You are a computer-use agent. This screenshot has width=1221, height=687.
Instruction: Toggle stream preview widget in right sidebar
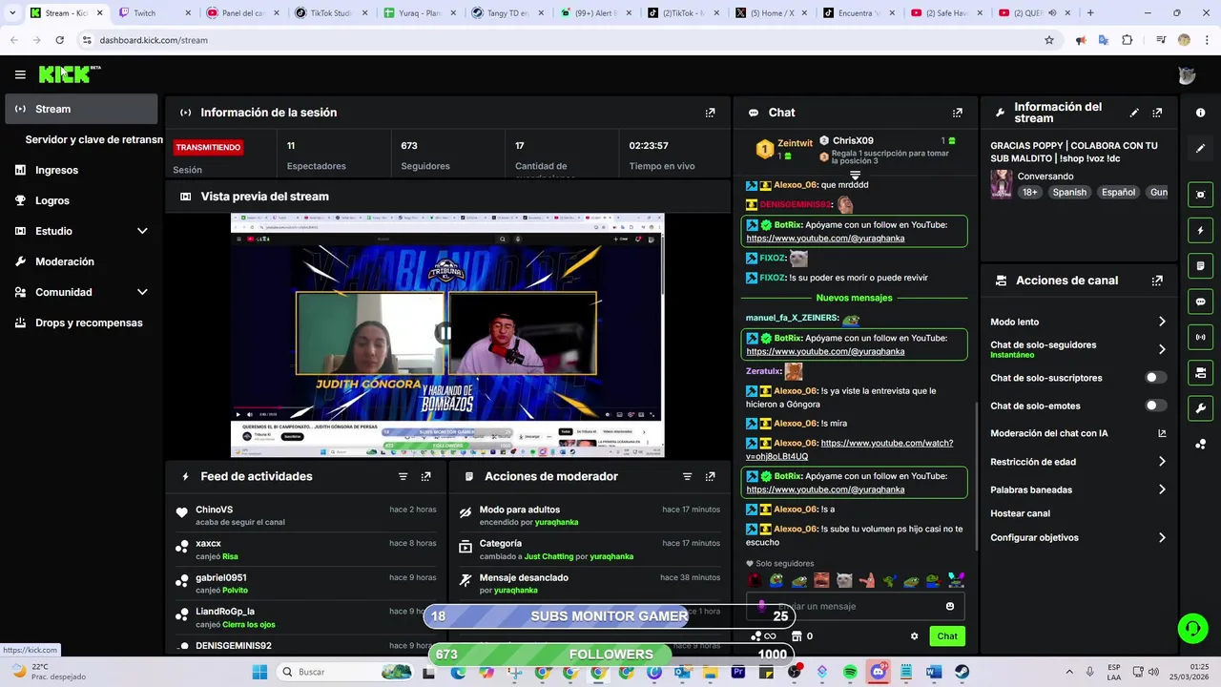(x=1200, y=195)
